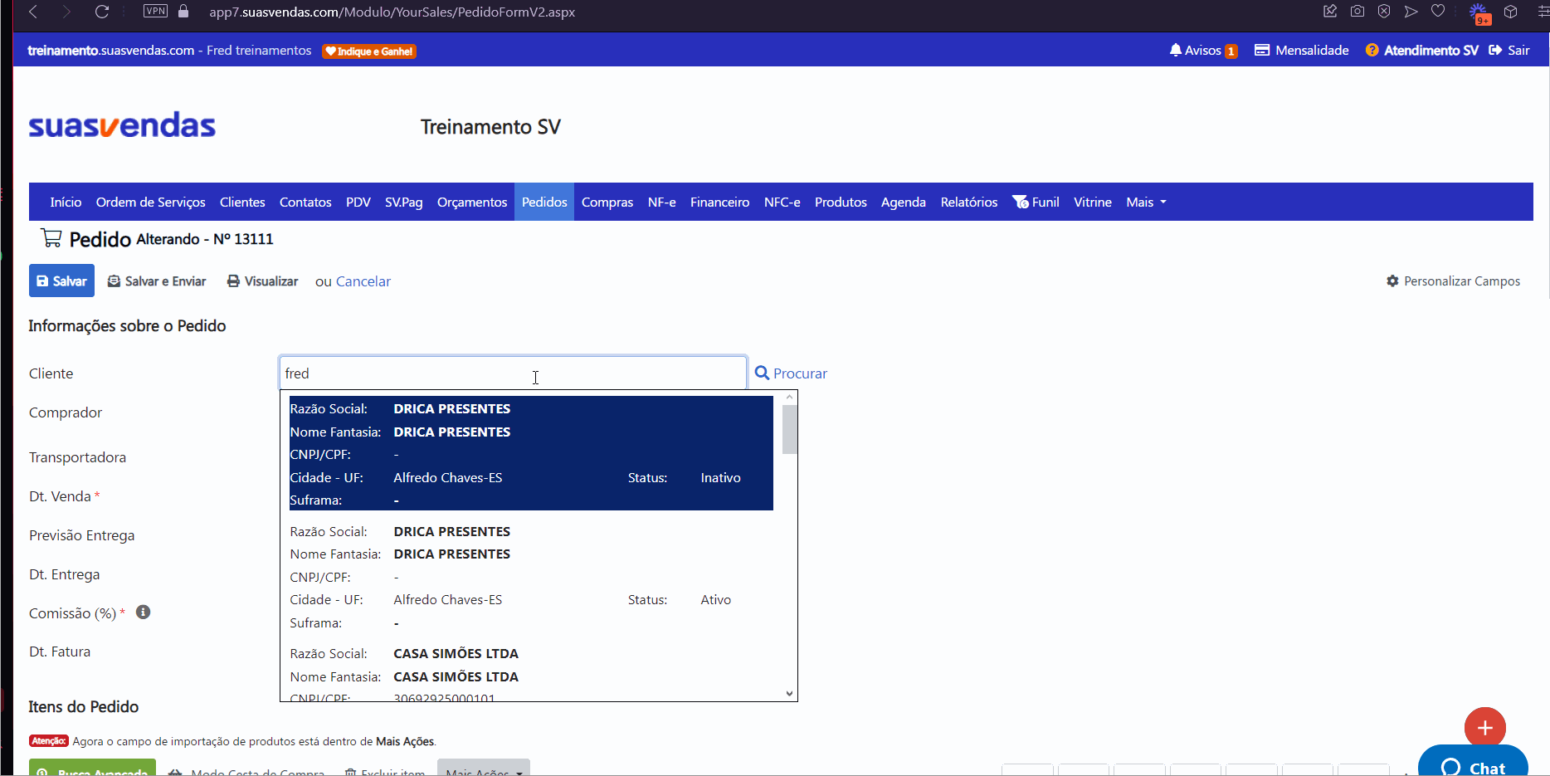
Task: Select the Ativo DRICA PRESENTES suggestion
Action: 531,577
